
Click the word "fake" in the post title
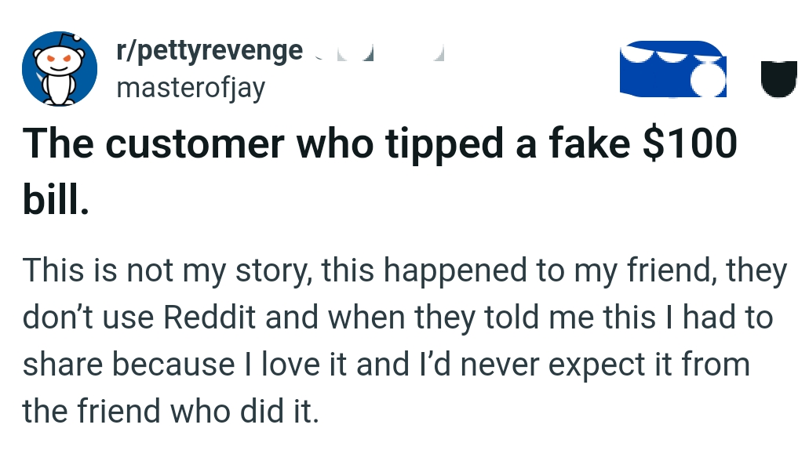(583, 144)
